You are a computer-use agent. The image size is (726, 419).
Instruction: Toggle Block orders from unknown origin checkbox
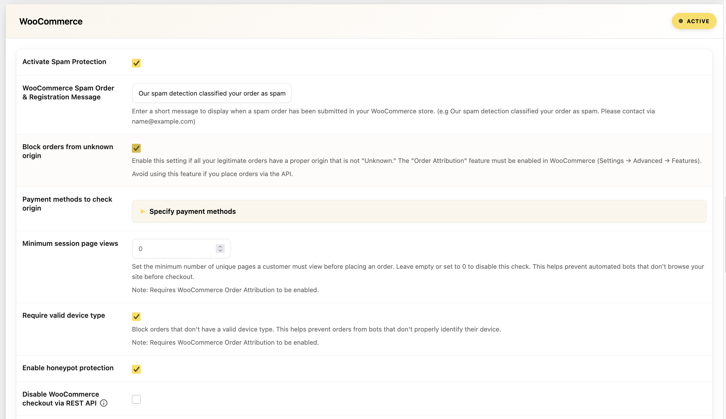pos(136,148)
